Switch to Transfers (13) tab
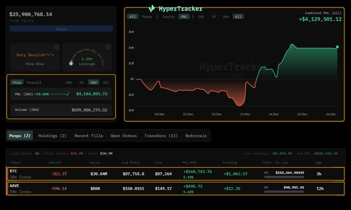 click(x=161, y=136)
